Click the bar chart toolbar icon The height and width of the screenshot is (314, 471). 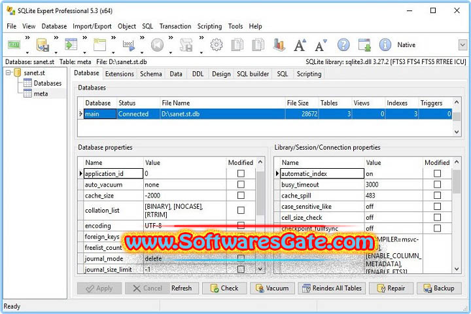tap(279, 45)
